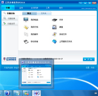
Task: Click the Jiangmin KV2010 title bar logo
Action: click(x=3, y=2)
